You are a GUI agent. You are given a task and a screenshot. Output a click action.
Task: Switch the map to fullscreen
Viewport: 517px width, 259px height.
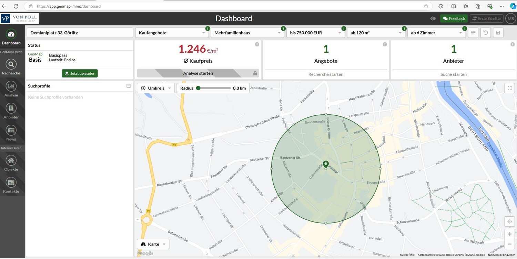509,88
